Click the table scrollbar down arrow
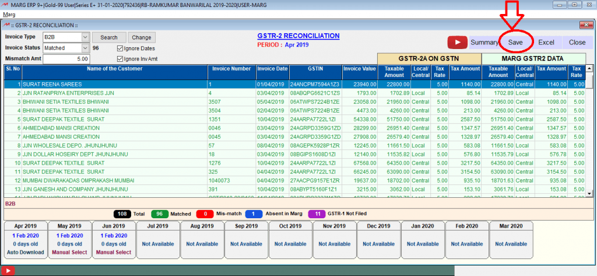This screenshot has height=276, width=597. (589, 194)
